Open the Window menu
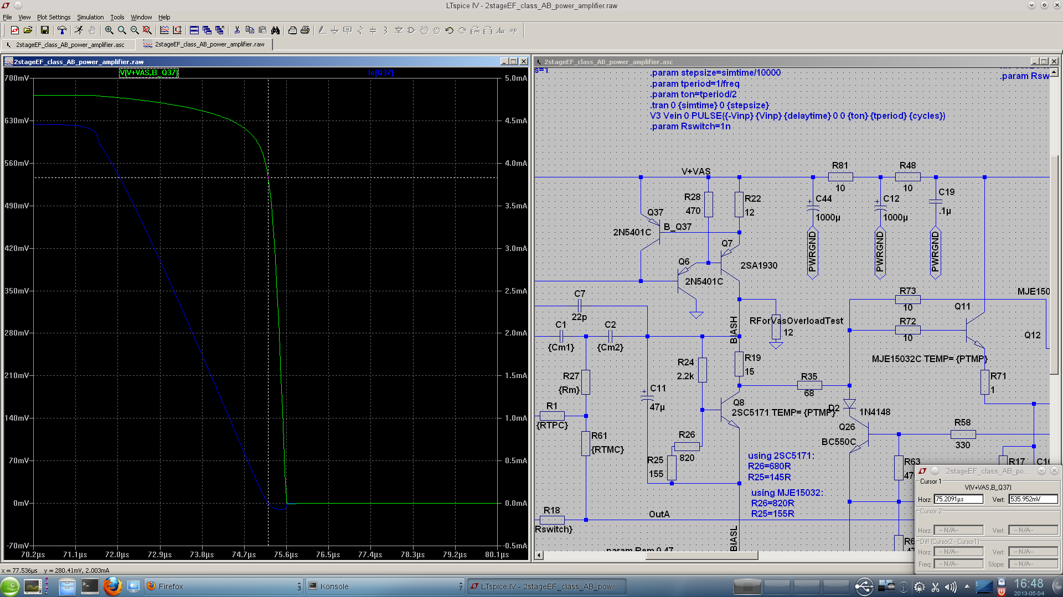 (x=141, y=17)
